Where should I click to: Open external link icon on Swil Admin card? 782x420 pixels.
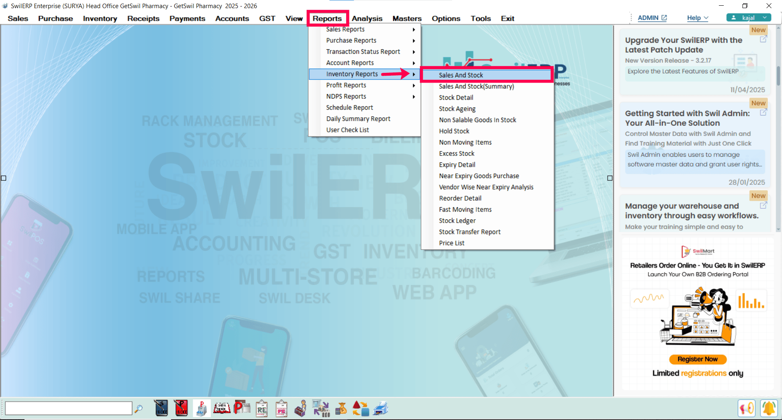click(763, 112)
